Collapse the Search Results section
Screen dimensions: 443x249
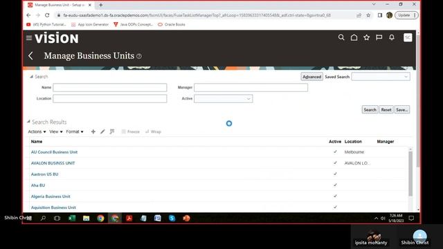(28, 122)
